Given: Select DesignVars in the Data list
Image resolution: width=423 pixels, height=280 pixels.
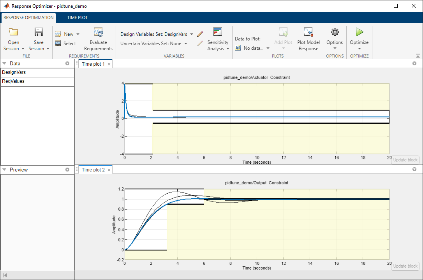Looking at the screenshot, I should (x=37, y=72).
